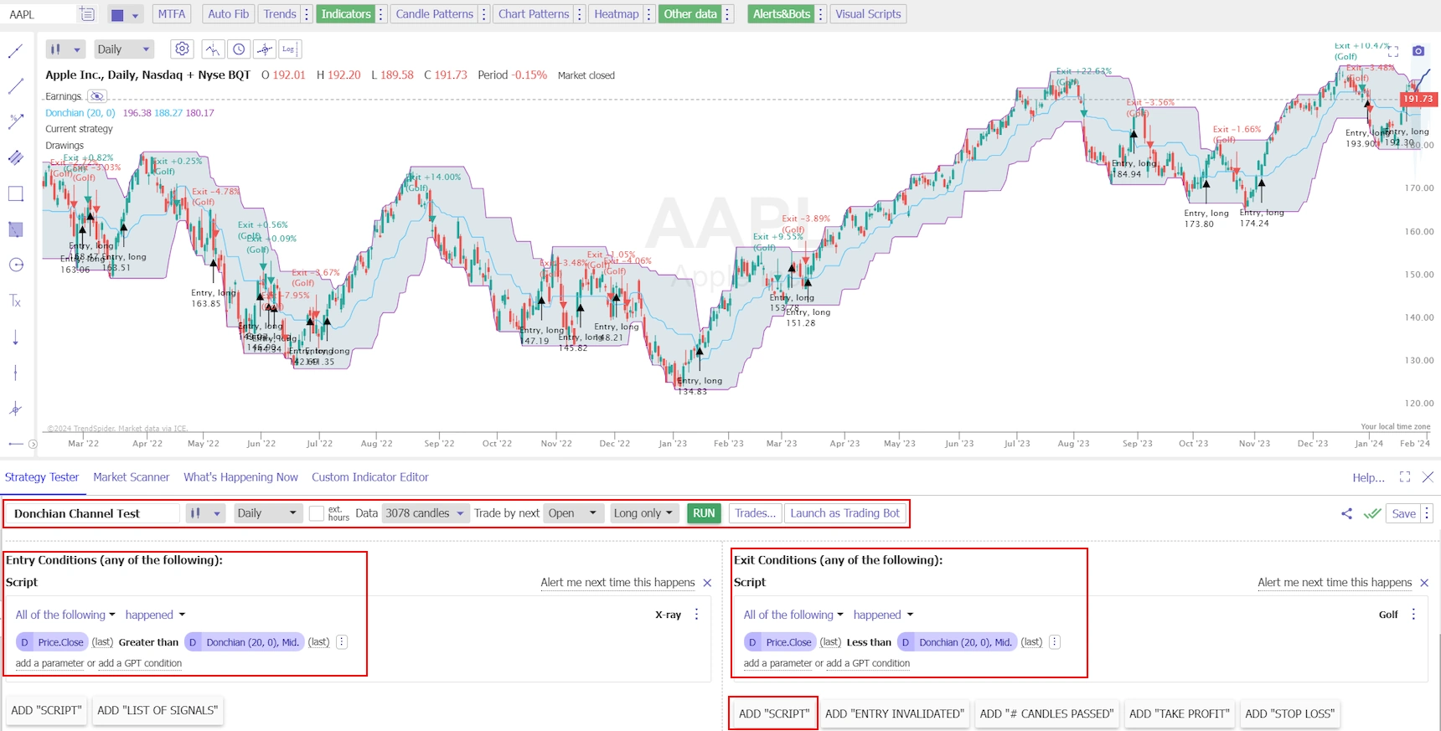This screenshot has height=731, width=1441.
Task: Remove the entry alert with the X
Action: [707, 583]
